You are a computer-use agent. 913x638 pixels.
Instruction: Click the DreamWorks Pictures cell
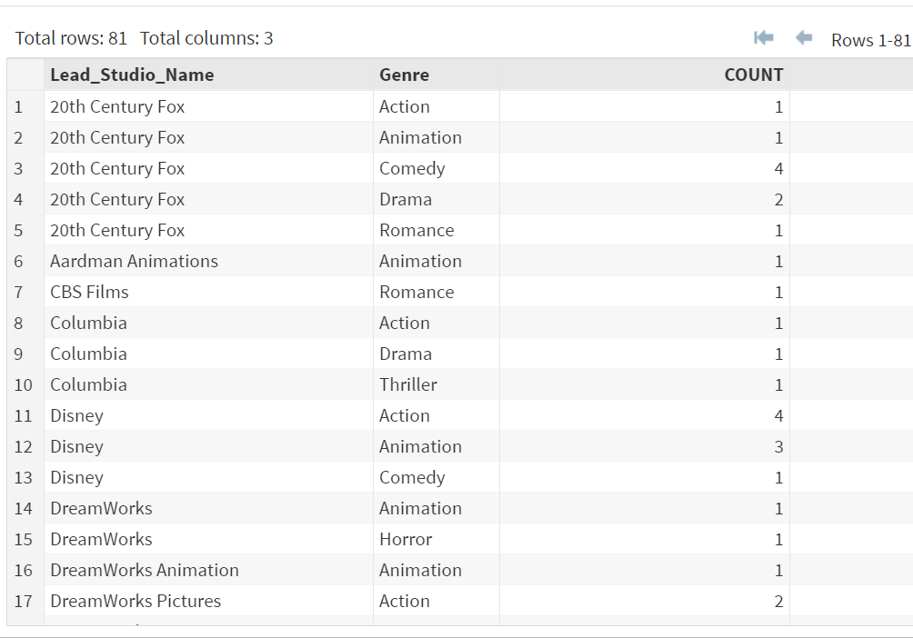point(135,602)
